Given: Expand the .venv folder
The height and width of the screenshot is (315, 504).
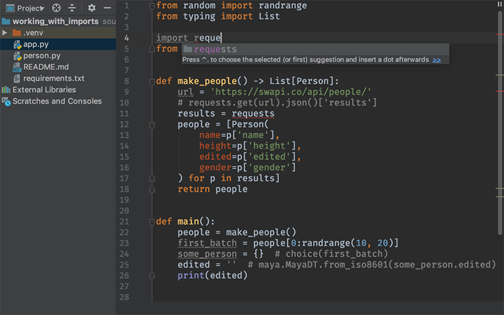Looking at the screenshot, I should click(x=5, y=33).
